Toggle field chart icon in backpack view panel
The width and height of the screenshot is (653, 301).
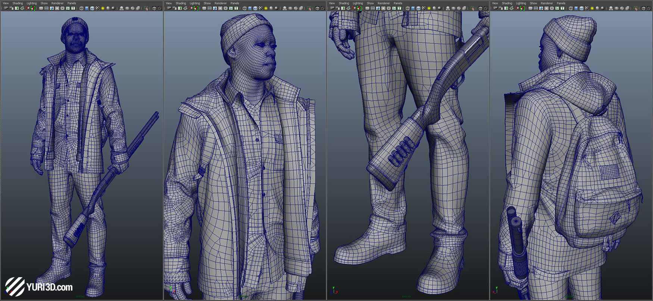coord(552,8)
